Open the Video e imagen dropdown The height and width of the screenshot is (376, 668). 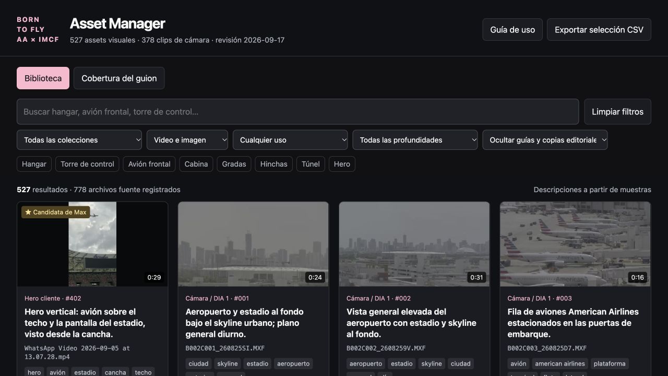187,140
